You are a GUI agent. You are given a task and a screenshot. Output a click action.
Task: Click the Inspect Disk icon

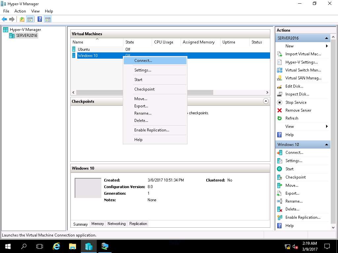280,94
